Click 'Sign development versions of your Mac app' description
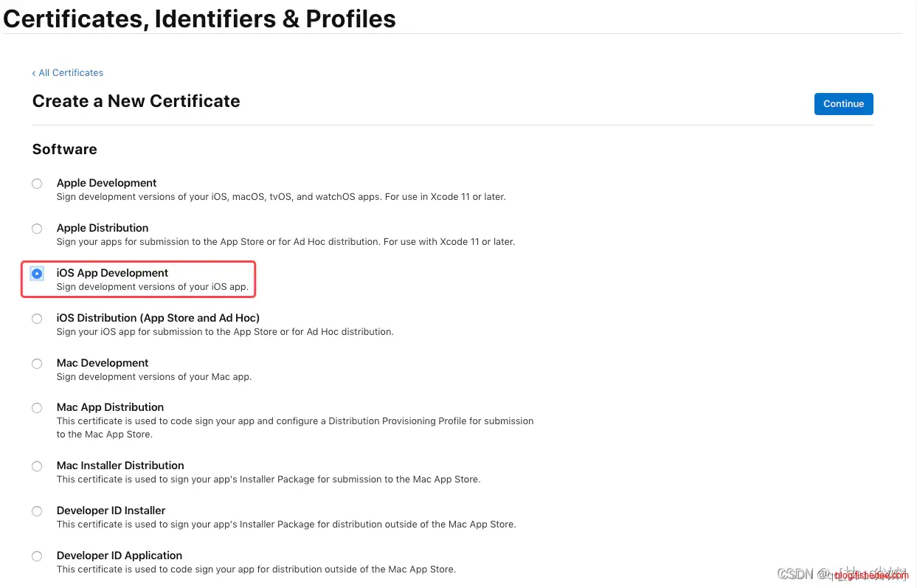Viewport: 917px width, 588px height. click(x=154, y=377)
